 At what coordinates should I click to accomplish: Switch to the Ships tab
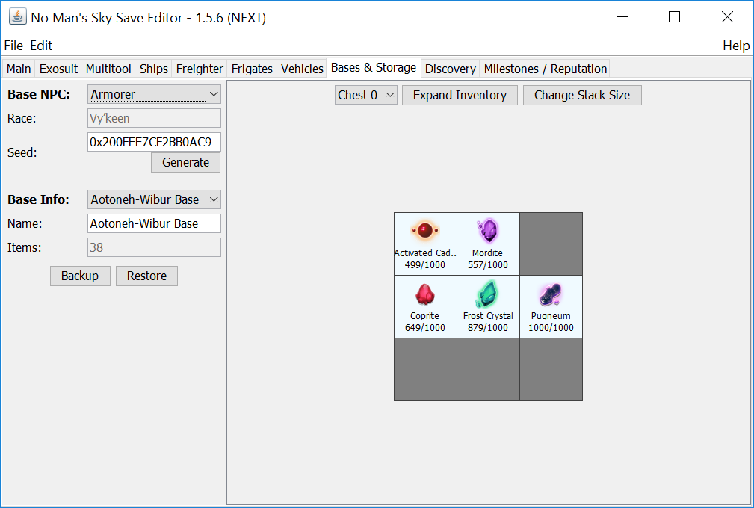click(153, 69)
